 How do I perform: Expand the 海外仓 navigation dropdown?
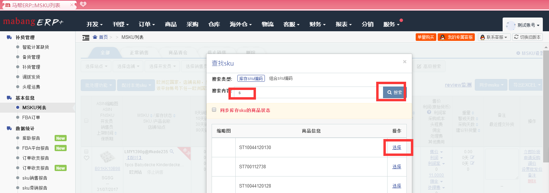pyautogui.click(x=240, y=24)
